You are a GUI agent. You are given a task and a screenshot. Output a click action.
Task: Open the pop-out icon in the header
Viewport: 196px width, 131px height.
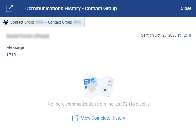[x=9, y=9]
